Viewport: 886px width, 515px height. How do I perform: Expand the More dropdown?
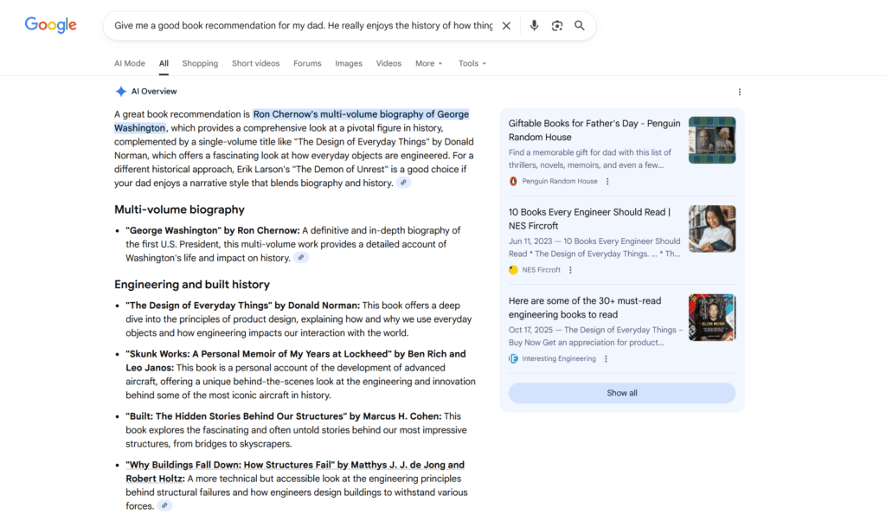(428, 63)
